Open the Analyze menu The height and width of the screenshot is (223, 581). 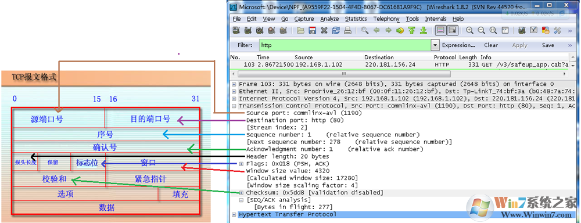coord(329,19)
